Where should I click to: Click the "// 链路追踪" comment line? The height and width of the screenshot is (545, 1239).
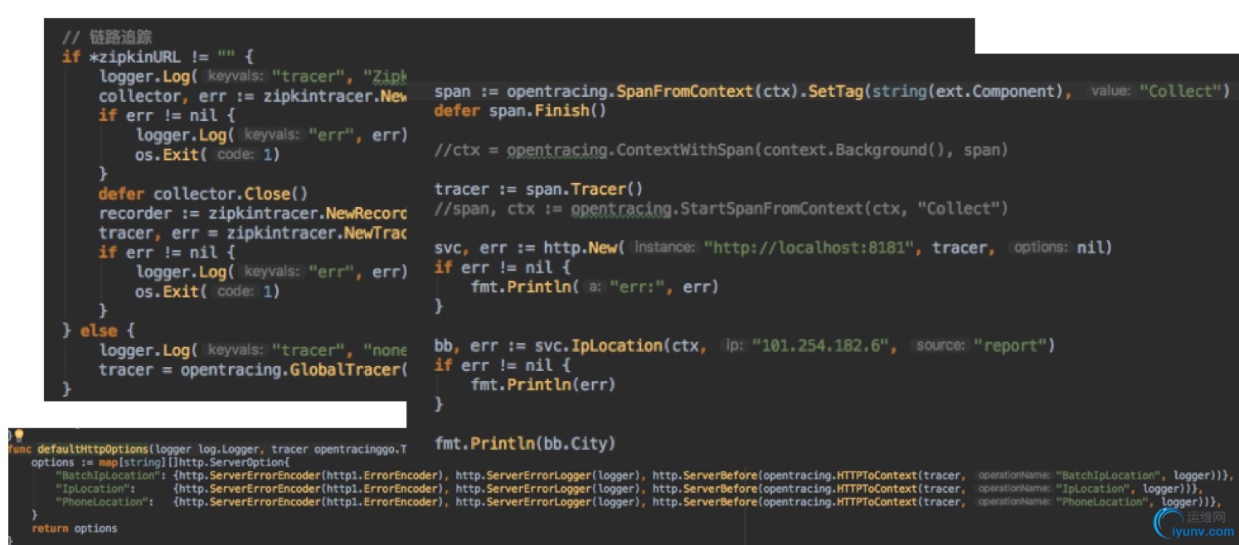[x=107, y=37]
